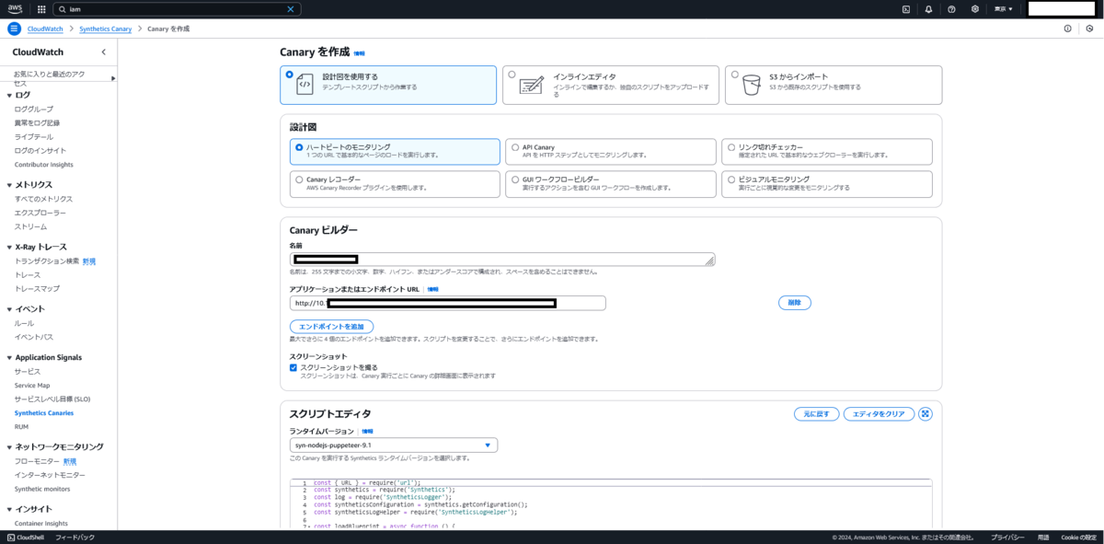Open Service Map in the sidebar
Viewport: 1104px width, 544px height.
[32, 386]
